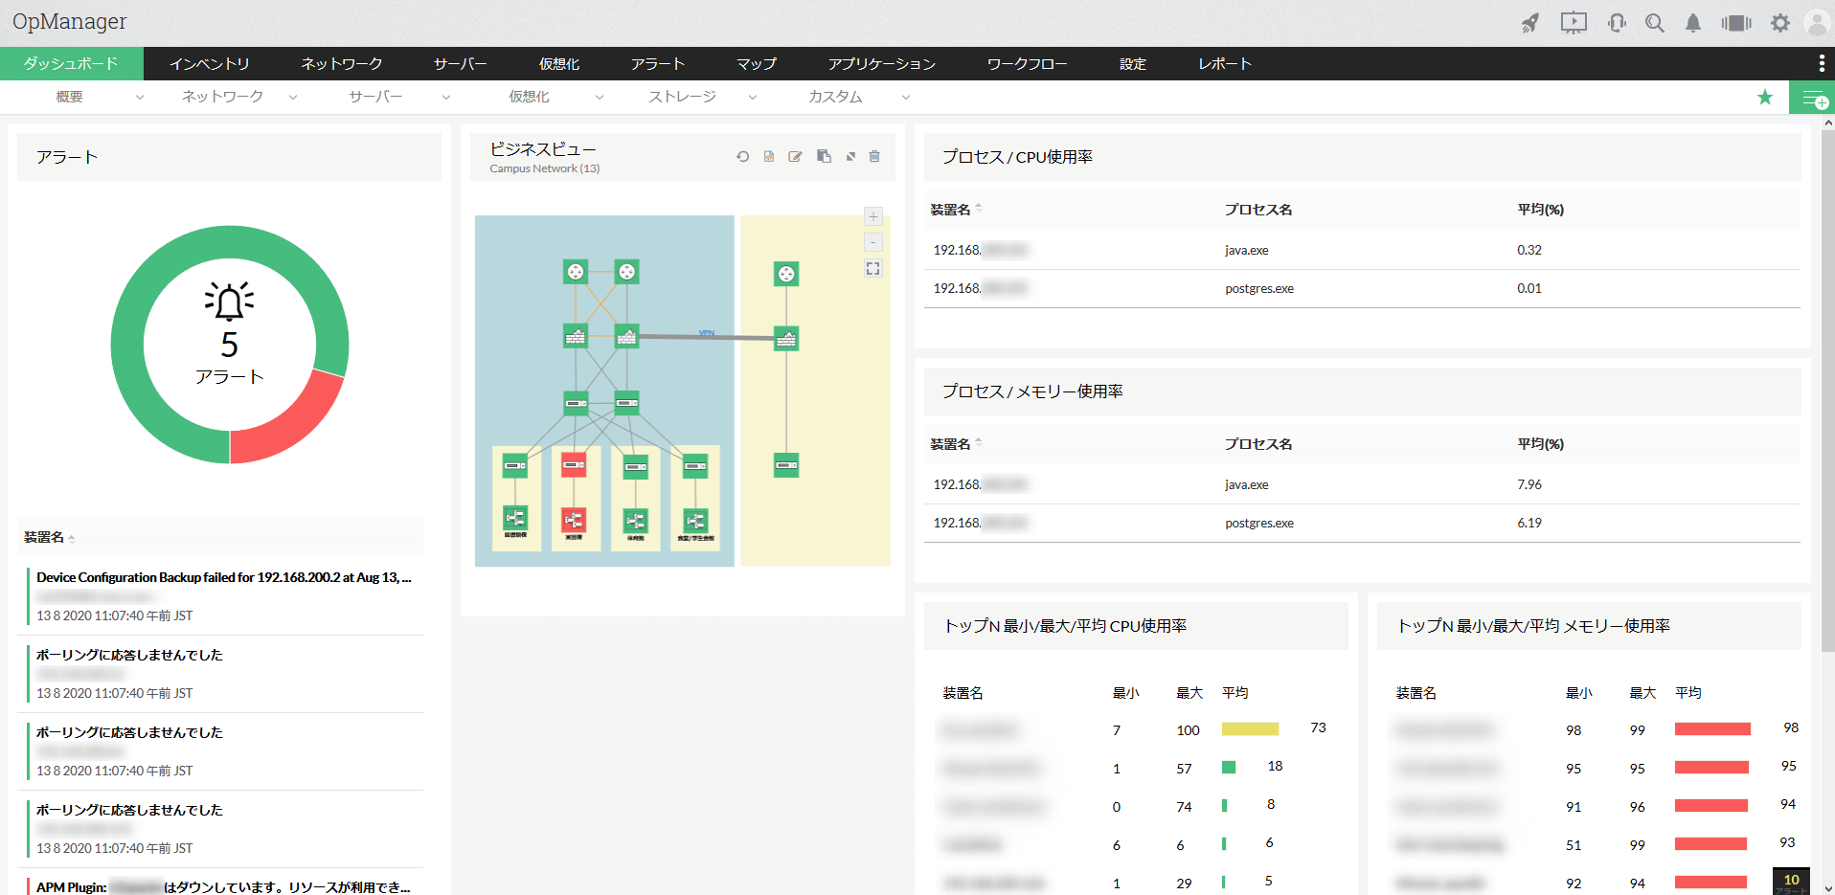The image size is (1835, 895).
Task: Open the 設定 tab
Action: point(1133,63)
